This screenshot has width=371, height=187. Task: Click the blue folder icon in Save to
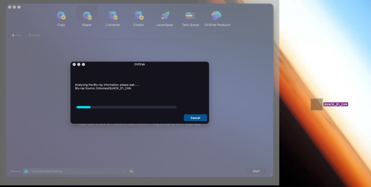[x=26, y=171]
